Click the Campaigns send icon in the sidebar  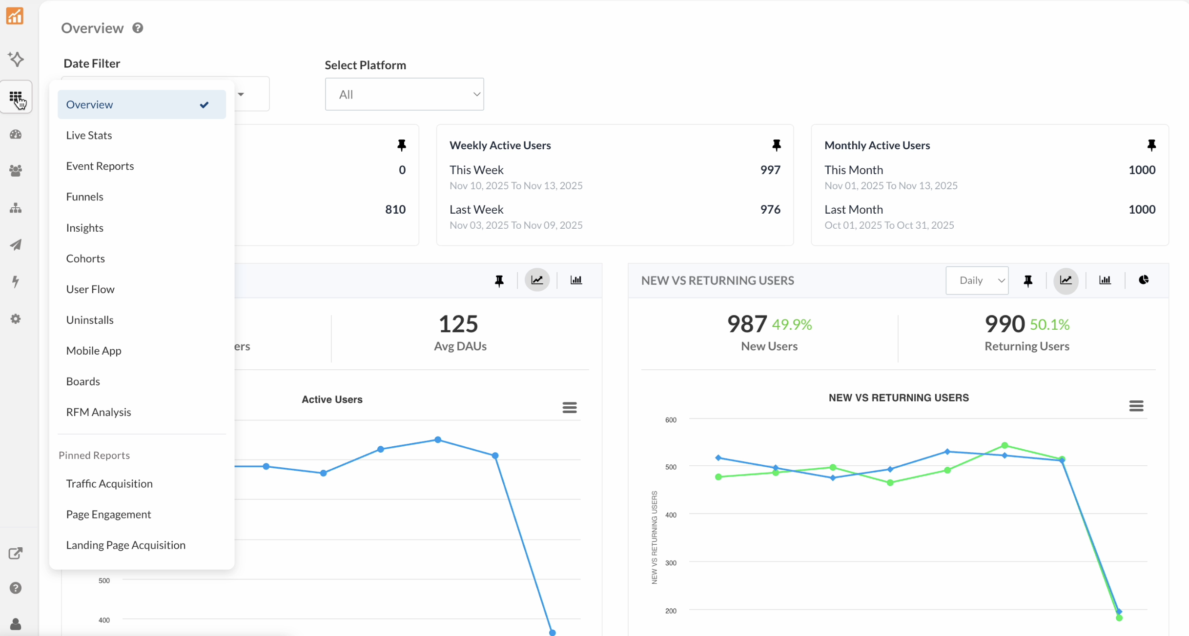tap(16, 245)
